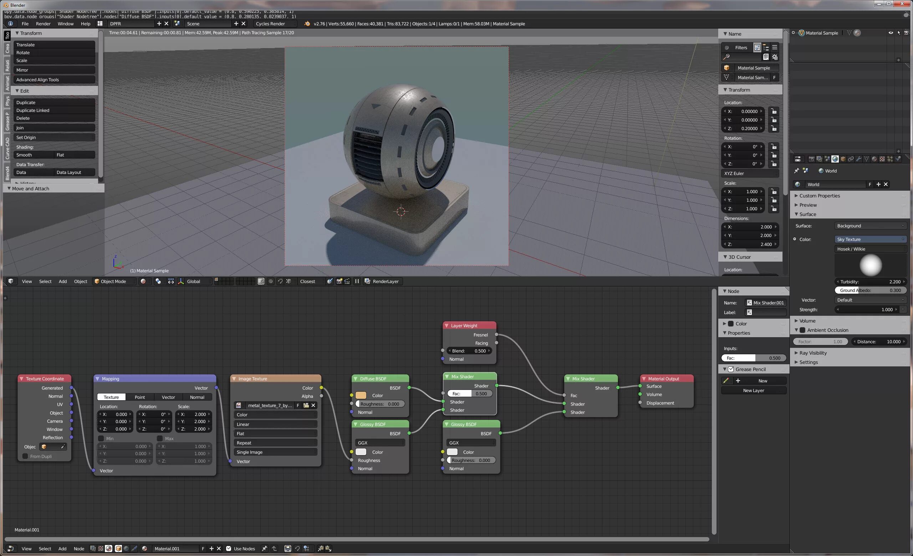Open Scene properties tab icon
This screenshot has height=556, width=913.
[827, 159]
